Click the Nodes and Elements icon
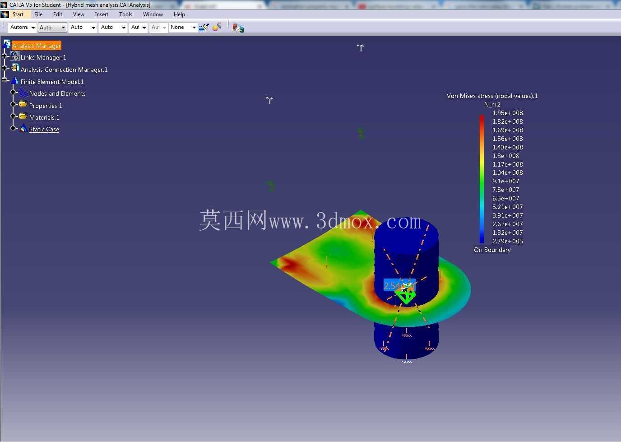621x442 pixels. tap(23, 93)
